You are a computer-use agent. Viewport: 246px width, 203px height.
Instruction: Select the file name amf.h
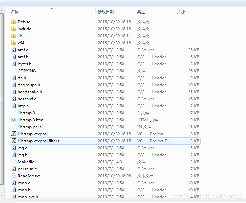[23, 57]
